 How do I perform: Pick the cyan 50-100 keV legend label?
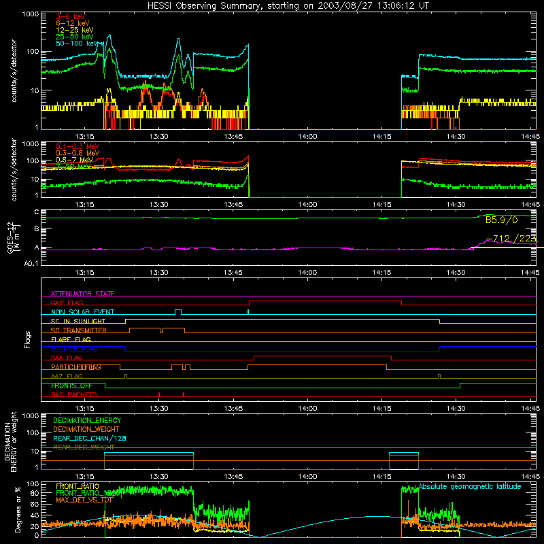[x=77, y=44]
